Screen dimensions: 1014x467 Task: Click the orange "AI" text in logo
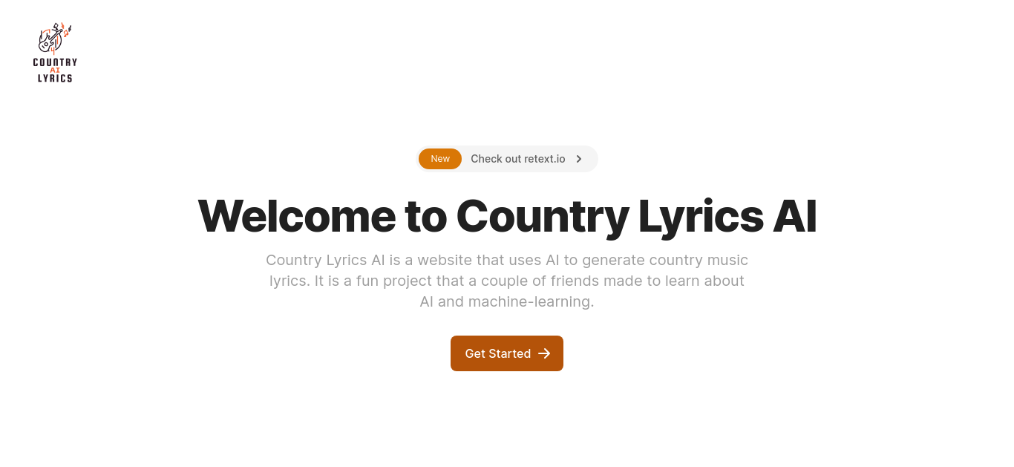coord(55,70)
